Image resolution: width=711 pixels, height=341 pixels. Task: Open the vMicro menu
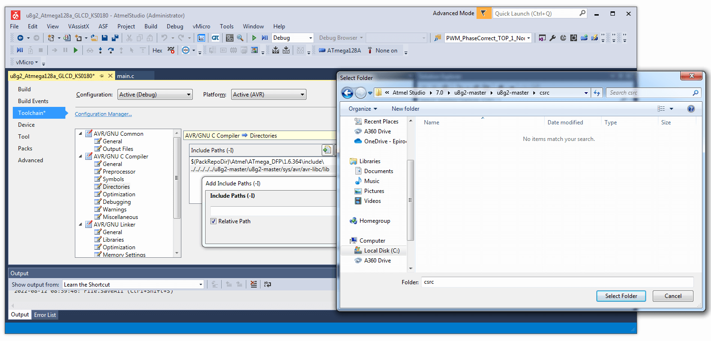[201, 26]
